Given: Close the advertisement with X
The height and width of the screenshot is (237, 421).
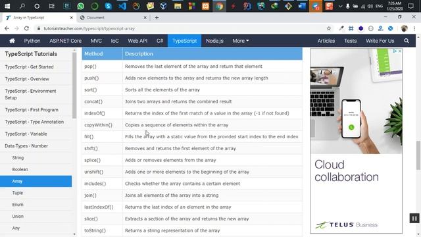Looking at the screenshot, I should pos(400,51).
